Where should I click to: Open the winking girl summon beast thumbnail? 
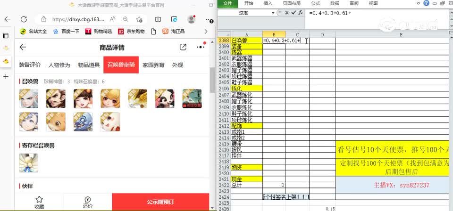tap(83, 98)
